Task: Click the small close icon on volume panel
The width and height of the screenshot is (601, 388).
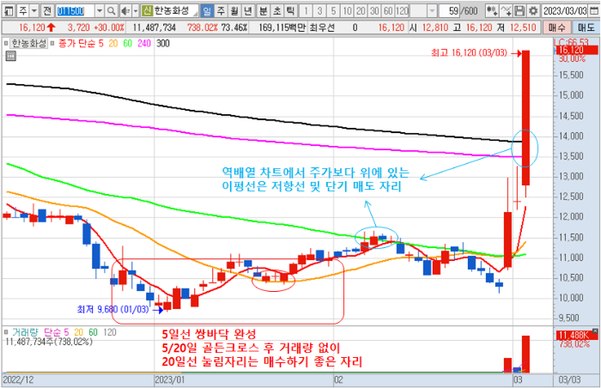Action: click(594, 330)
